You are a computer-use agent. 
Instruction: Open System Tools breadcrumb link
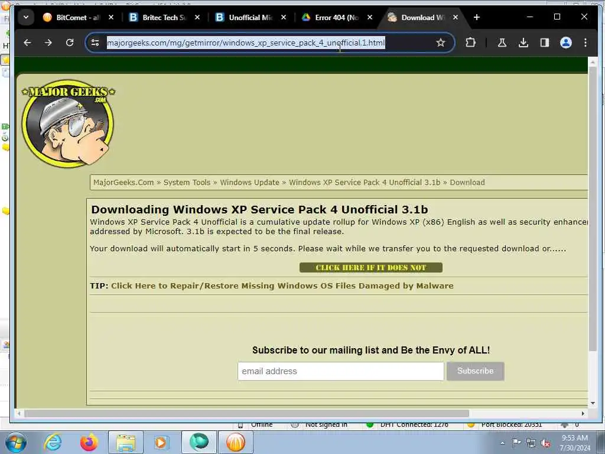pyautogui.click(x=187, y=182)
